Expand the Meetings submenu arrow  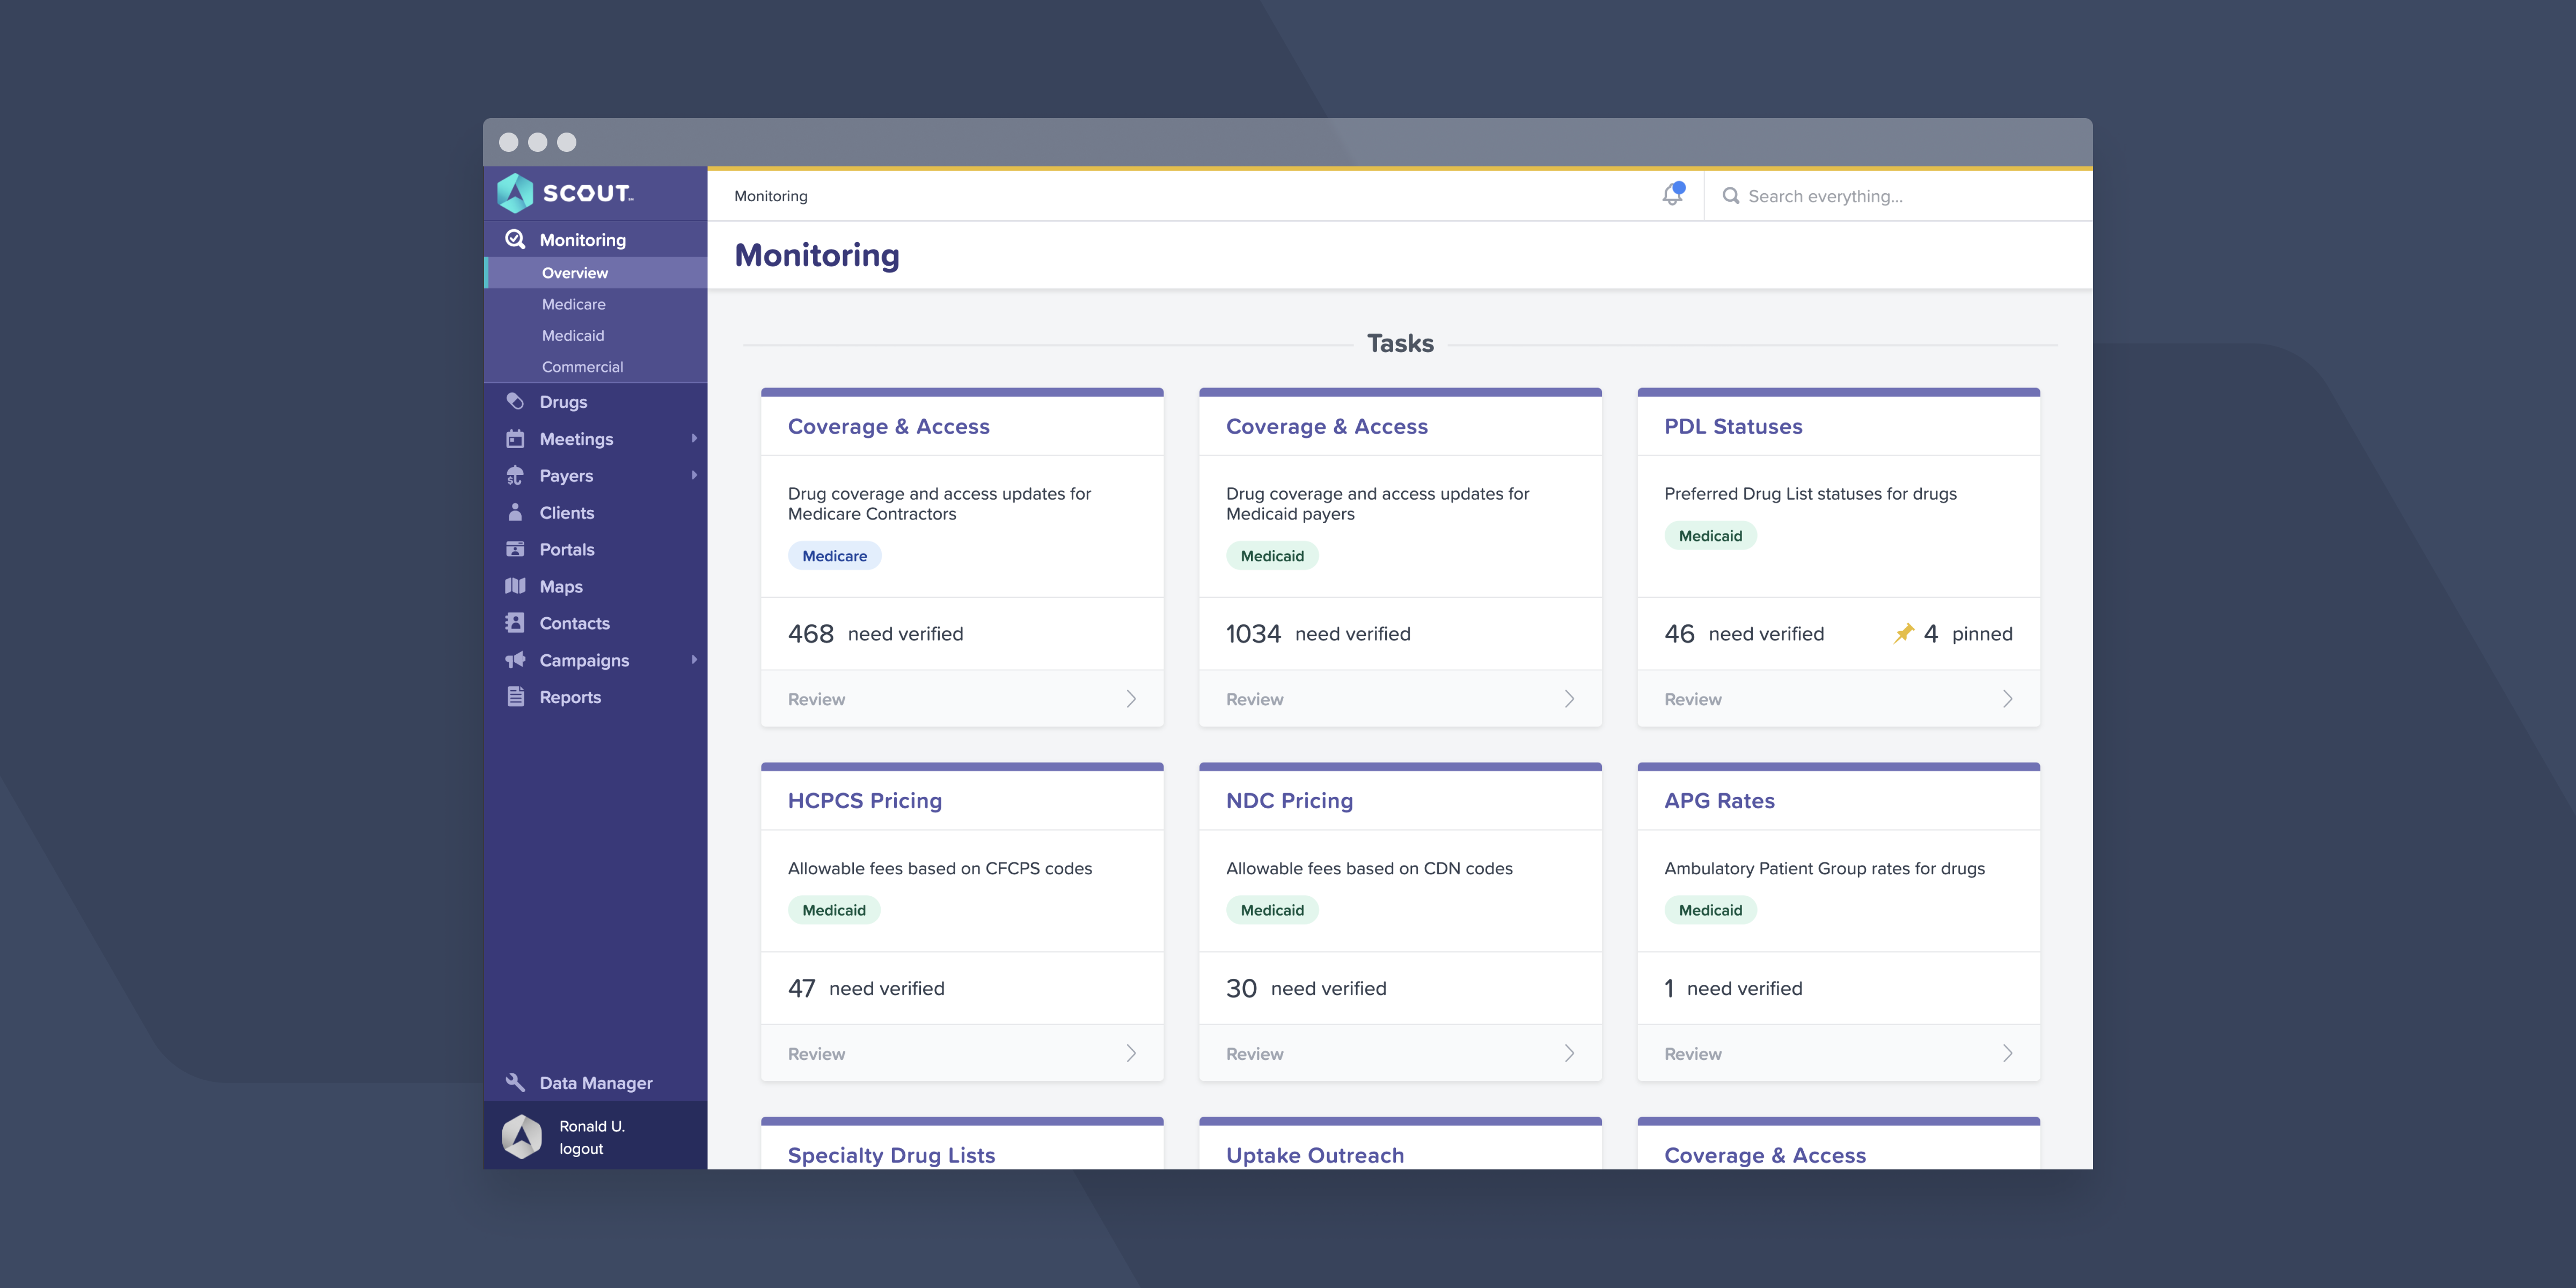pyautogui.click(x=694, y=438)
